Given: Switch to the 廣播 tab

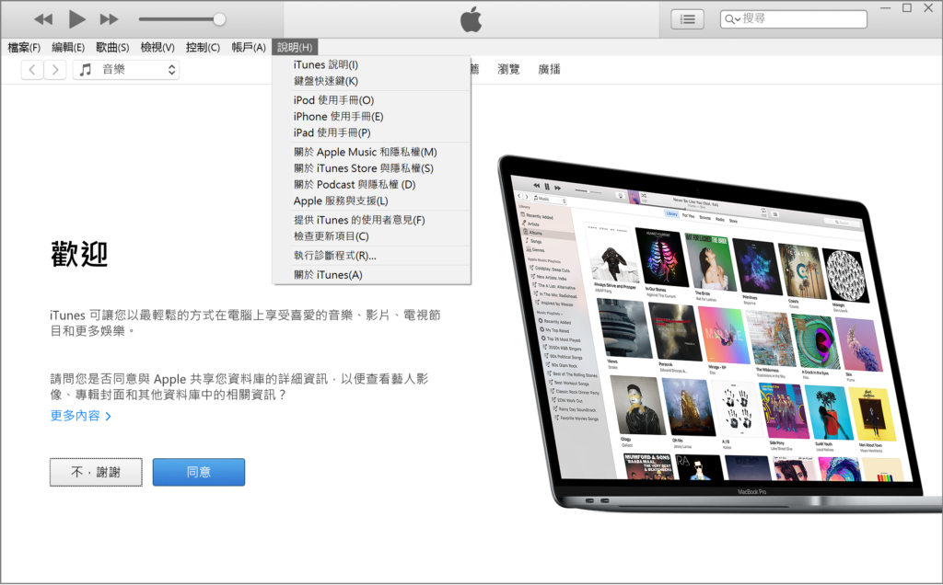Looking at the screenshot, I should tap(549, 70).
